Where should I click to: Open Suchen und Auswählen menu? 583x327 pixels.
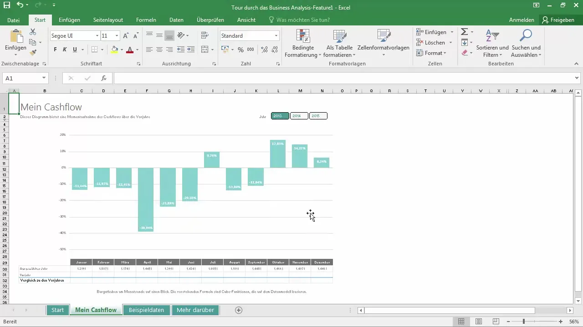click(526, 44)
